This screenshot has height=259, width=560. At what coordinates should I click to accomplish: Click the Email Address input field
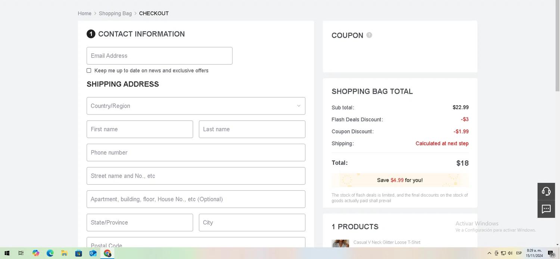159,56
